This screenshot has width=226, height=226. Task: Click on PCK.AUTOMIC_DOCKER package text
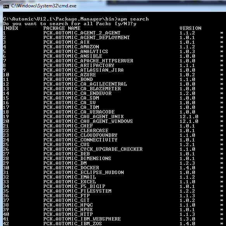coord(71,168)
